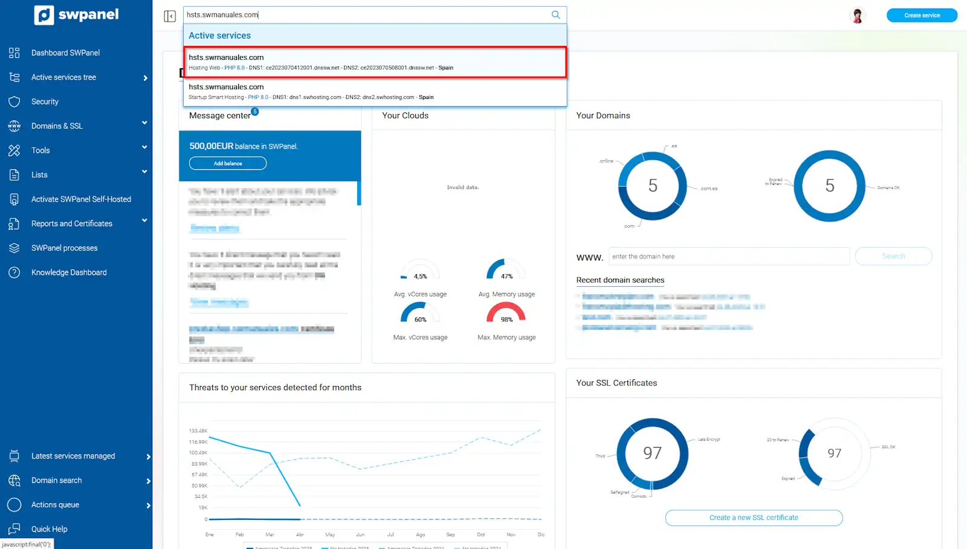Open the user avatar profile
The width and height of the screenshot is (967, 549).
click(x=857, y=15)
